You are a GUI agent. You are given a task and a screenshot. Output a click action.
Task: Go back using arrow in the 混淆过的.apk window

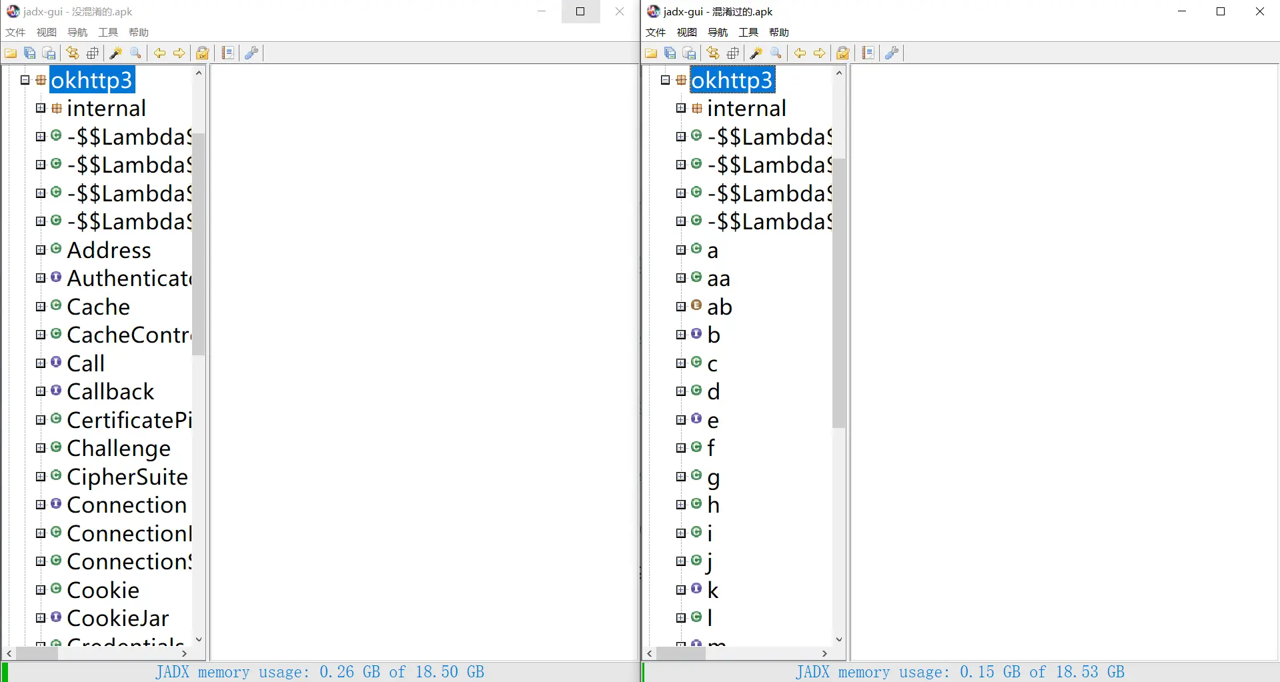pyautogui.click(x=800, y=53)
